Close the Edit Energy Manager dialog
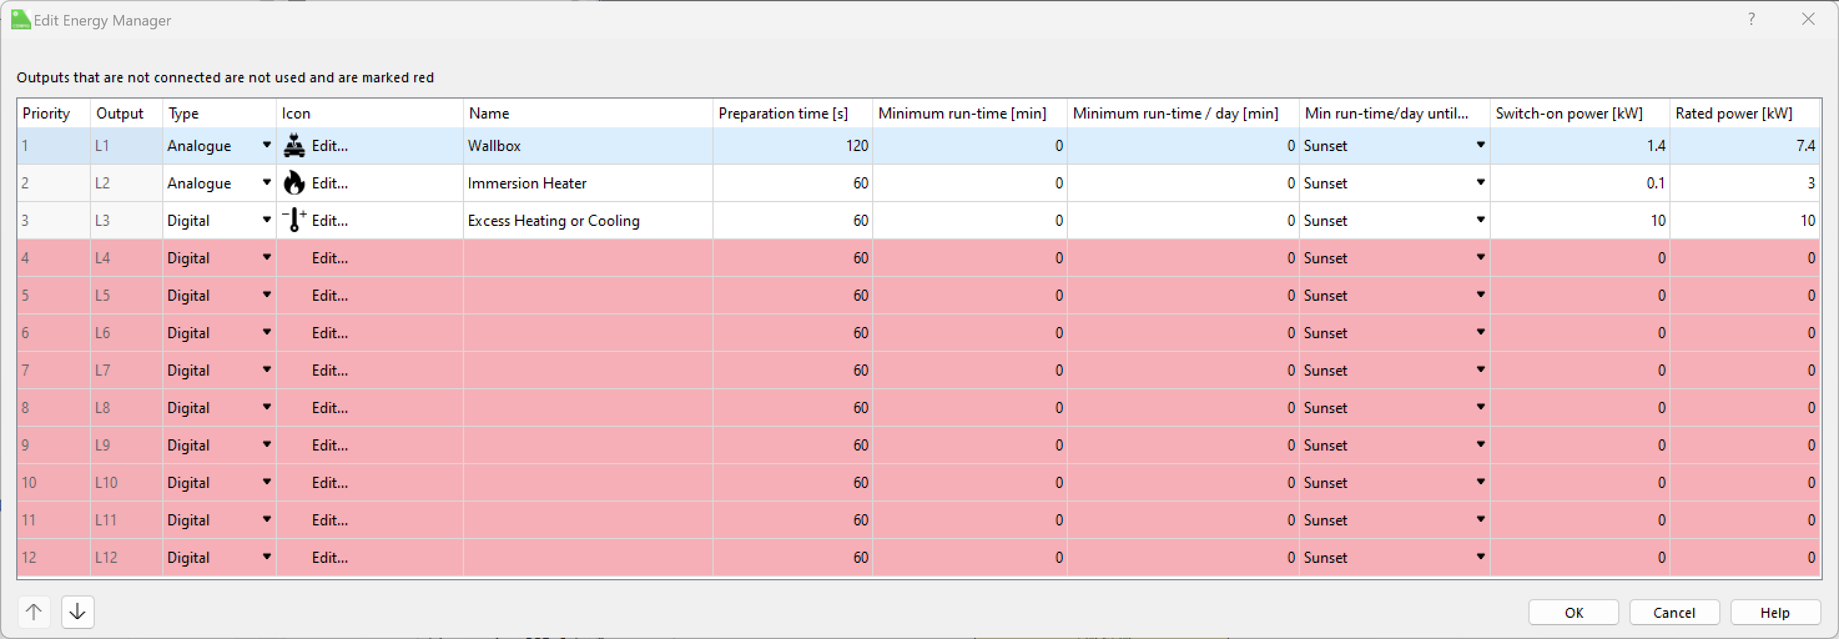Screen dimensions: 1839x639 (1808, 19)
